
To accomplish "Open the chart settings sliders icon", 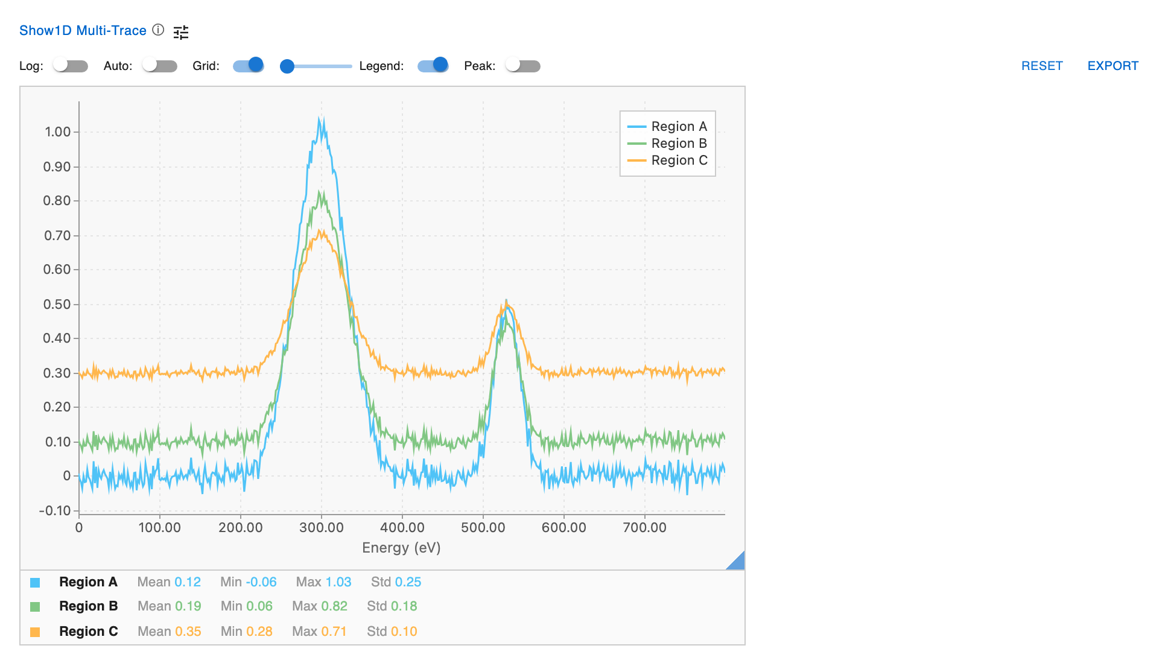I will click(x=181, y=31).
